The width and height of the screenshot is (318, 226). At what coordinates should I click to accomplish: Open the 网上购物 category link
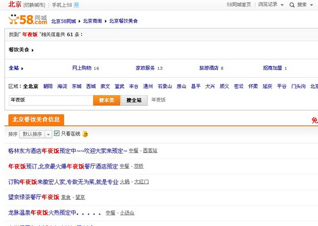coord(82,68)
